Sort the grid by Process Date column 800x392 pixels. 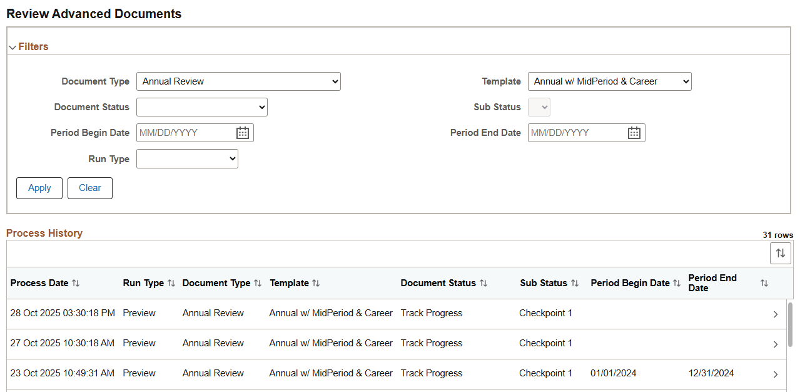pos(75,282)
